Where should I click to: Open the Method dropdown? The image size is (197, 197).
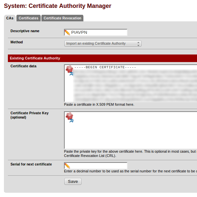pyautogui.click(x=103, y=43)
